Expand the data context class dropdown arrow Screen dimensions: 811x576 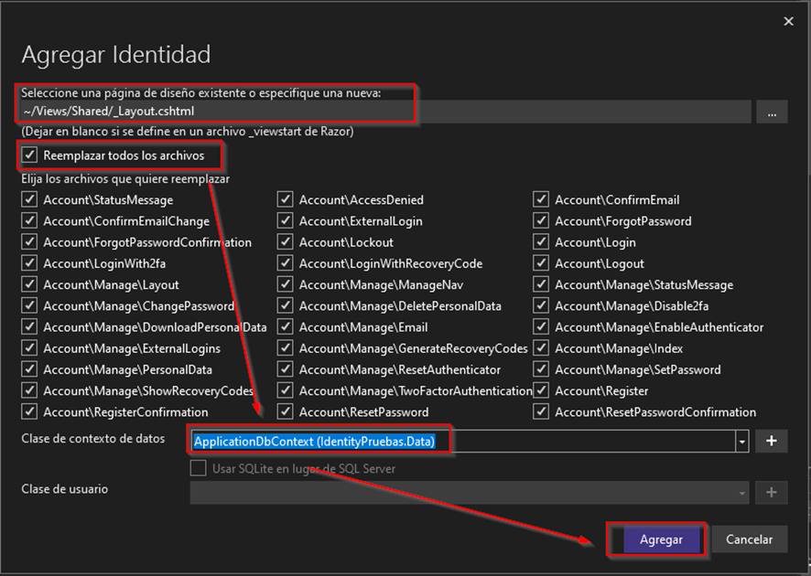click(x=741, y=442)
